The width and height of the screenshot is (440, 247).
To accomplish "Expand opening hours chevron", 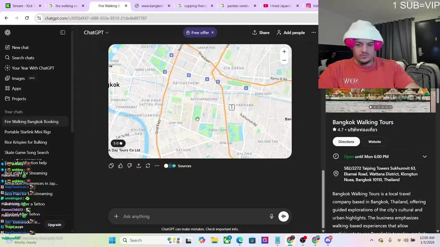I will coord(425,156).
